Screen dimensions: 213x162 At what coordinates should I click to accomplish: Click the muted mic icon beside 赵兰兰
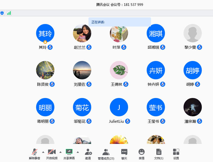pyautogui.click(x=89, y=47)
